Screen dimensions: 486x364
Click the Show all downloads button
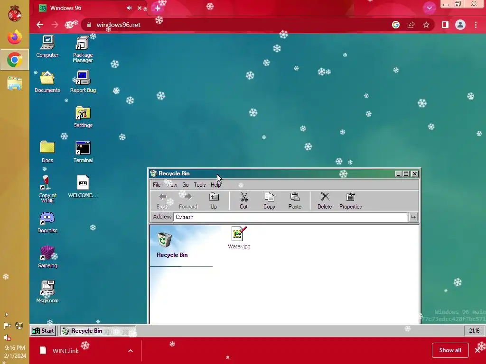[450, 350]
